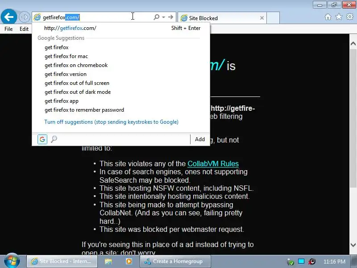Select http://getfirefox.com/ suggestion

coord(120,28)
